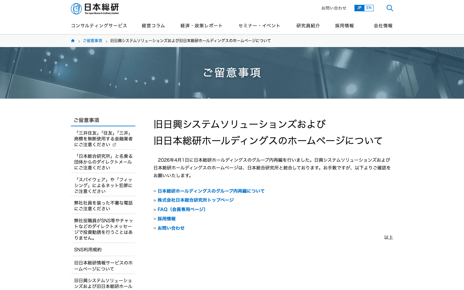The width and height of the screenshot is (464, 290).
Task: Open link 株式会社日本総合研究所トップページ
Action: [196, 200]
